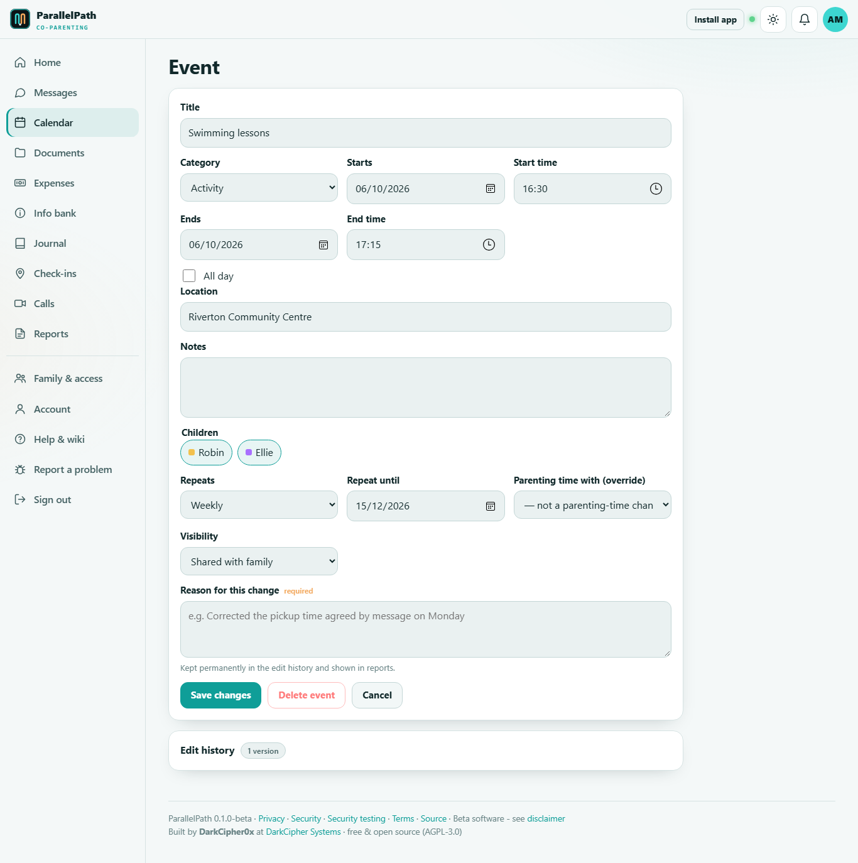Open Info bank from sidebar
Viewport: 858px width, 863px height.
pos(73,213)
